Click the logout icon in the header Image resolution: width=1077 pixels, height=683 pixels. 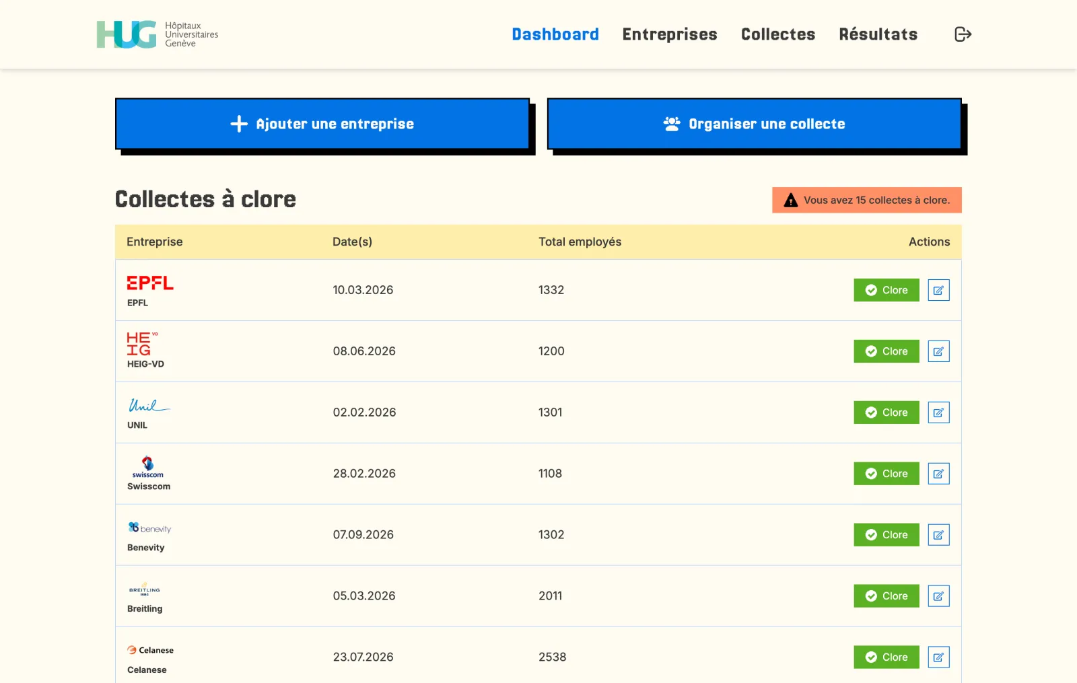(963, 34)
